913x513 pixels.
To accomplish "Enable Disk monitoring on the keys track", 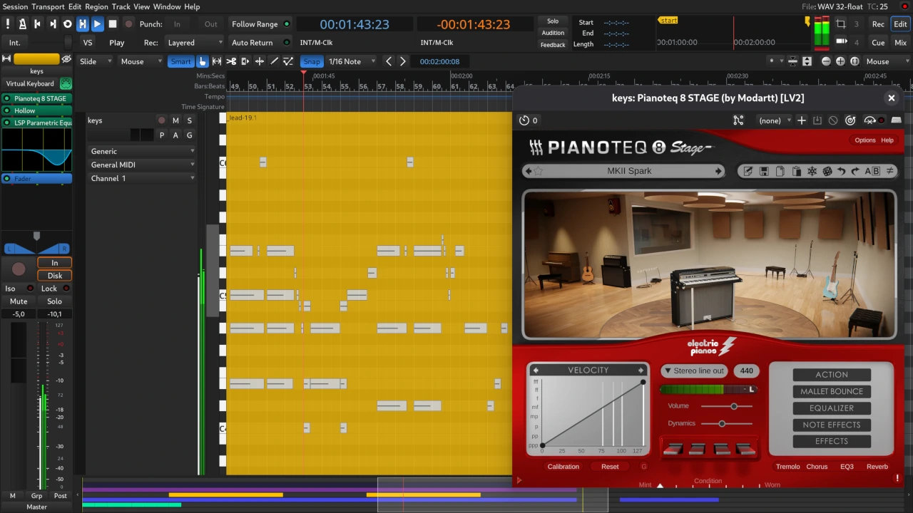I will click(55, 276).
